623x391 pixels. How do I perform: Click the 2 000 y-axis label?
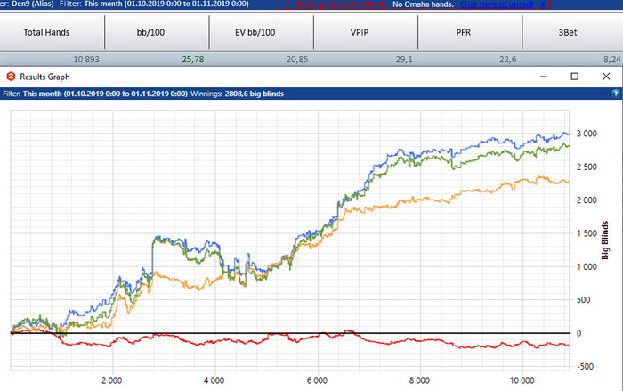coord(587,200)
